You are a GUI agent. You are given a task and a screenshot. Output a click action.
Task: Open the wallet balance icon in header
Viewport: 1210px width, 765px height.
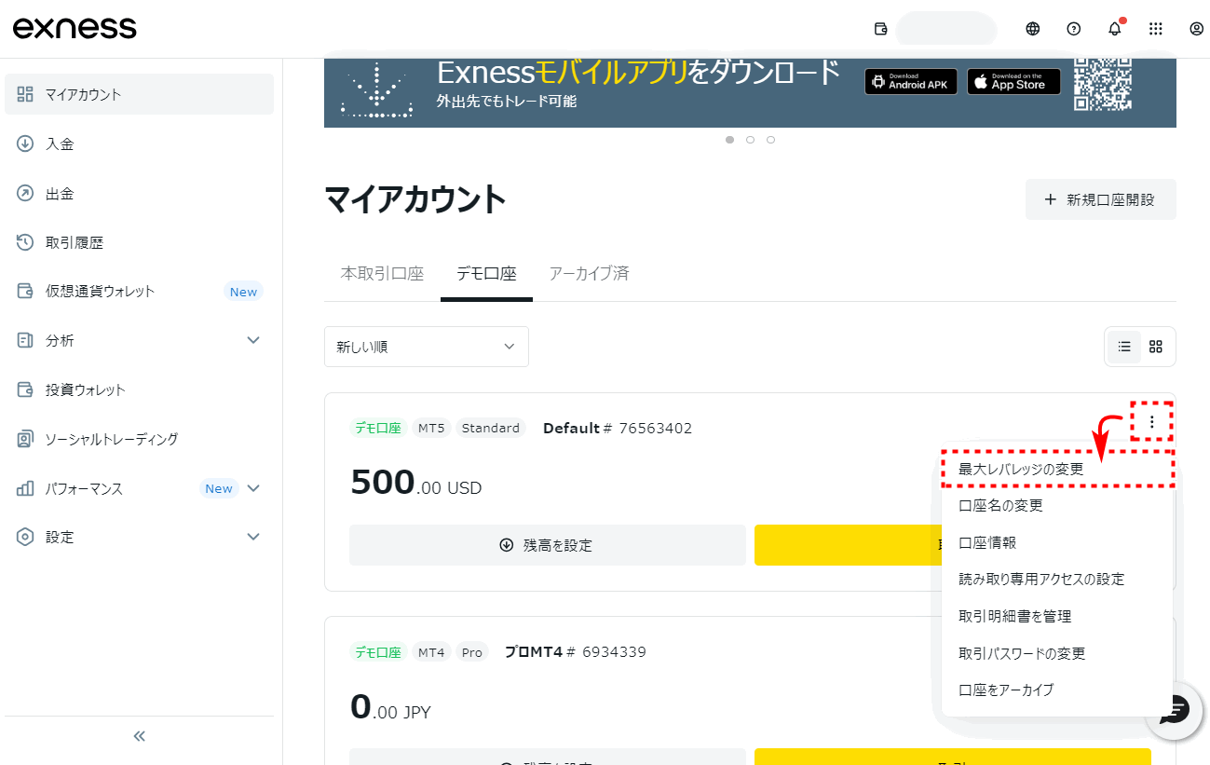(x=881, y=29)
